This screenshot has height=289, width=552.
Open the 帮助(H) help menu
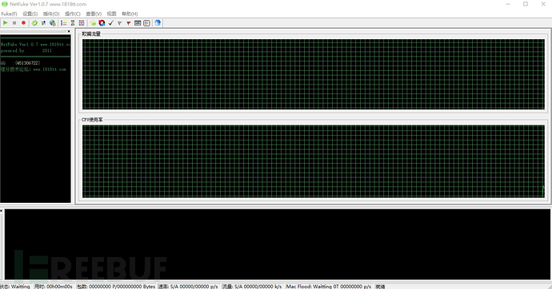[x=130, y=14]
